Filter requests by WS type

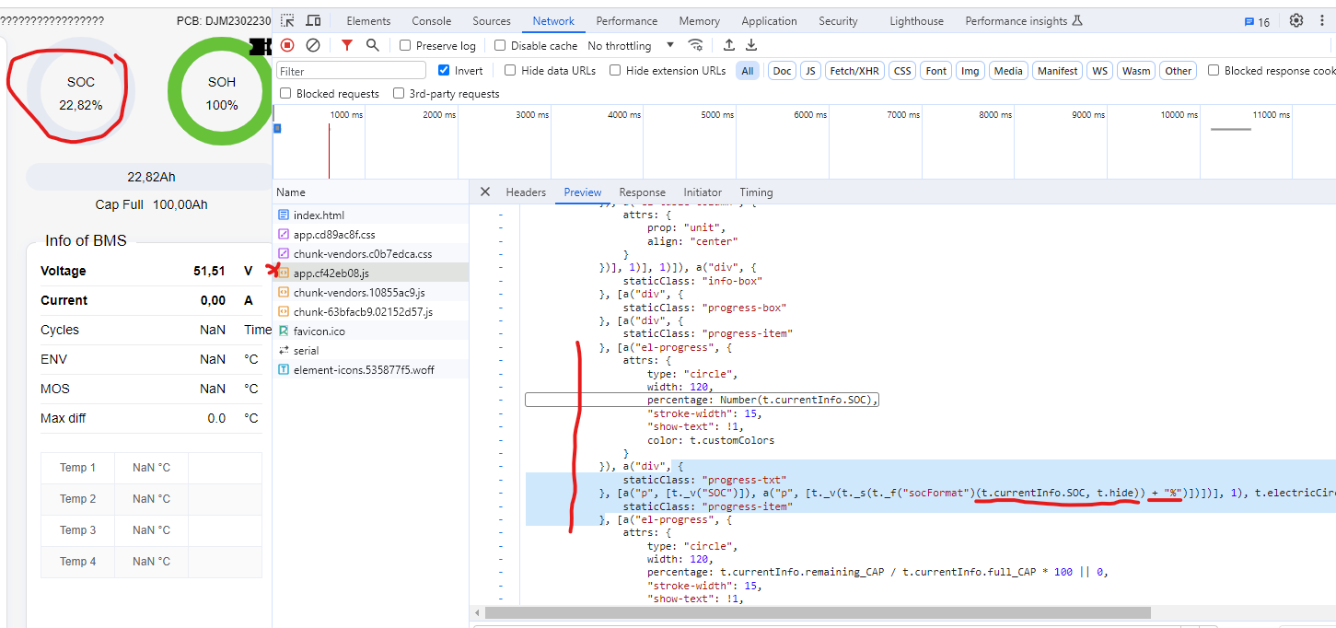[1099, 71]
